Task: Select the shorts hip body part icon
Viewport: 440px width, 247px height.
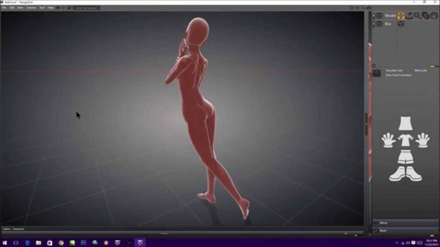Action: (405, 157)
